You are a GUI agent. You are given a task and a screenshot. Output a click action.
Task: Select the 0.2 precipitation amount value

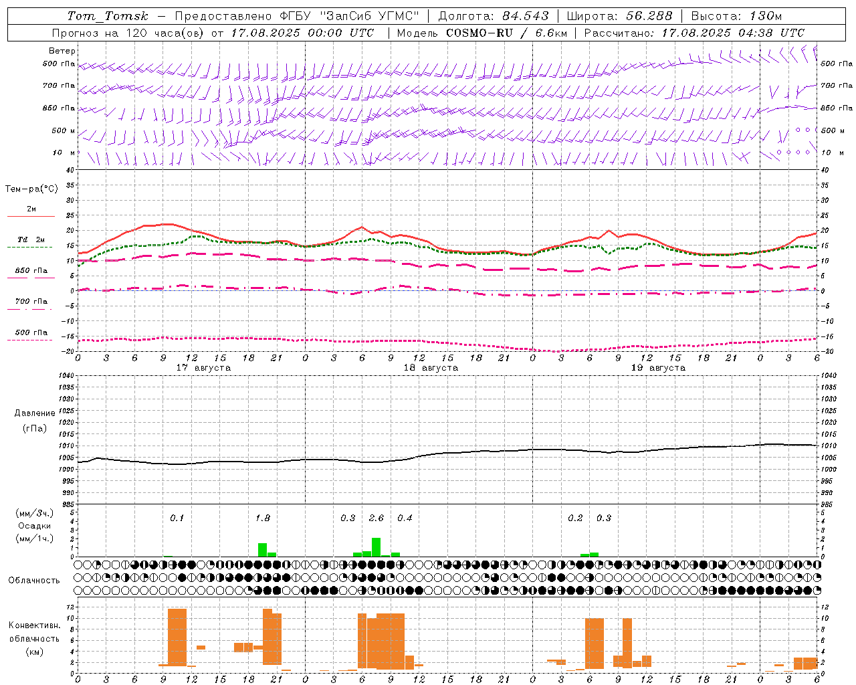(575, 518)
